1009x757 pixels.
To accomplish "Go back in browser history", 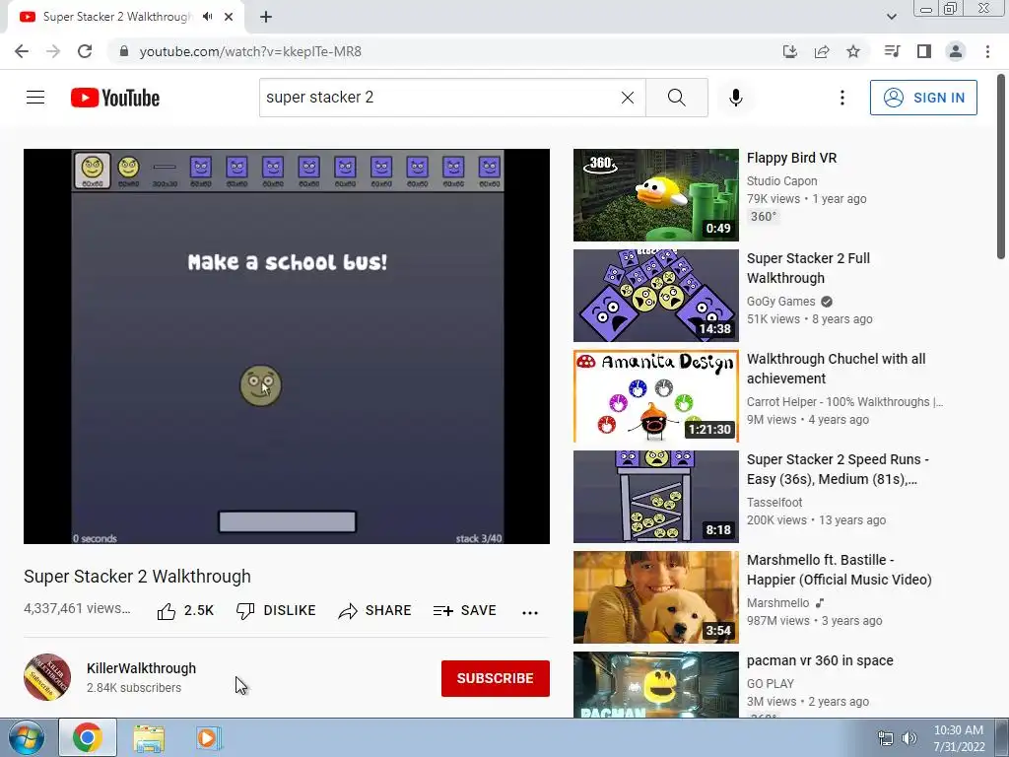I will 22,51.
